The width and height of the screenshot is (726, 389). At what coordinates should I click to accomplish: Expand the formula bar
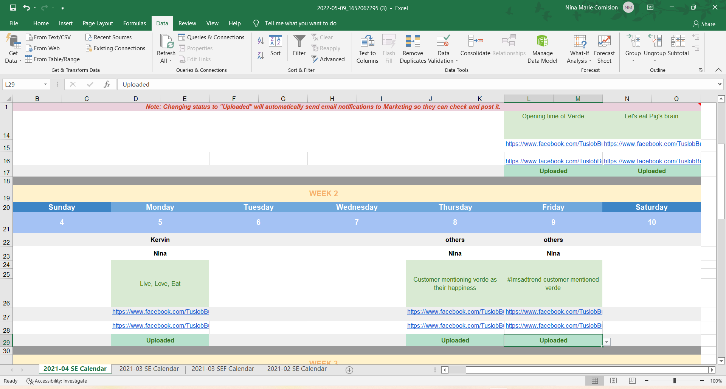click(x=719, y=84)
